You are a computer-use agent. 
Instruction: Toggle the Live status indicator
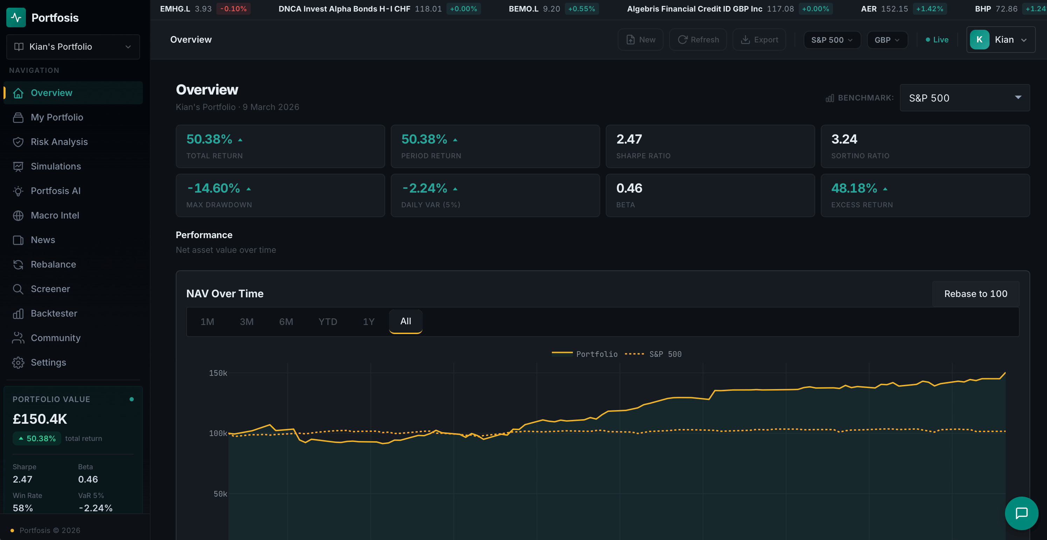pos(937,40)
